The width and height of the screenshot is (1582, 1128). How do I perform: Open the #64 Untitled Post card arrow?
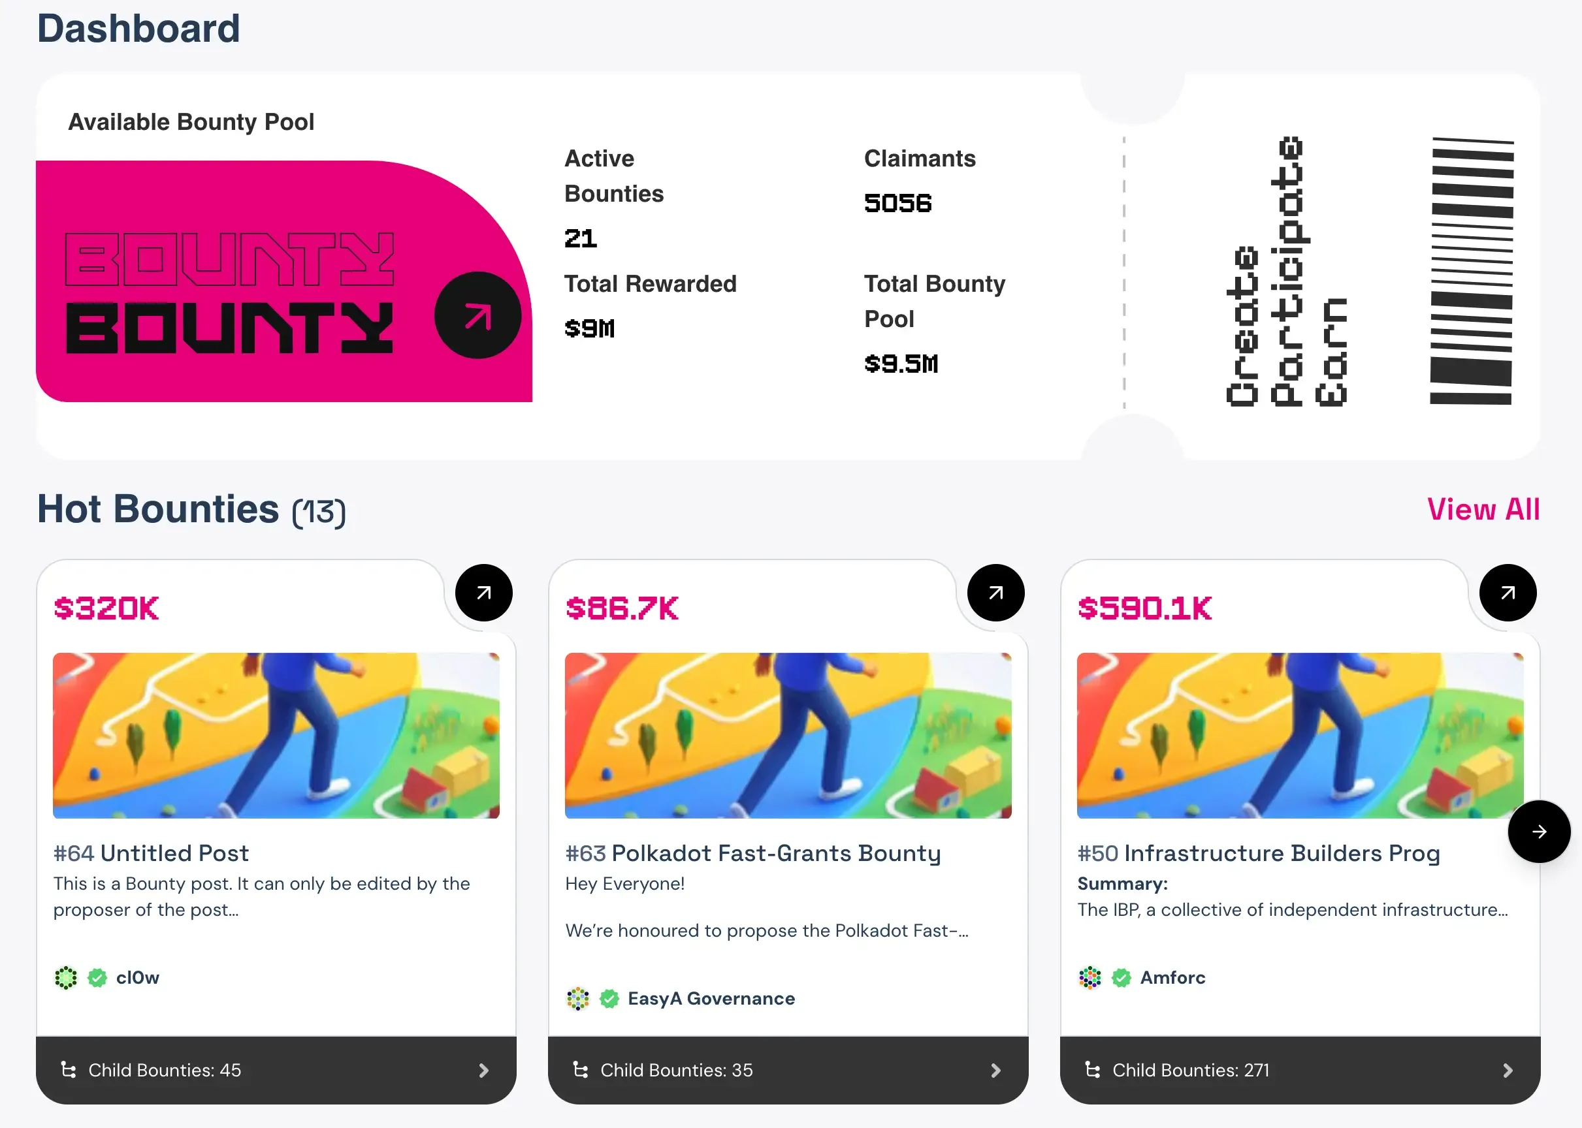pyautogui.click(x=483, y=592)
